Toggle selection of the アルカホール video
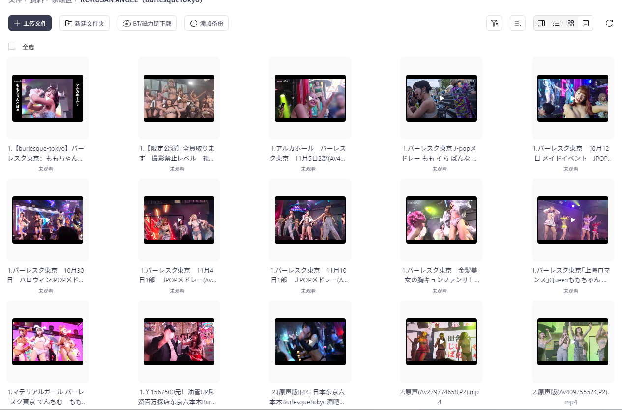 point(310,98)
